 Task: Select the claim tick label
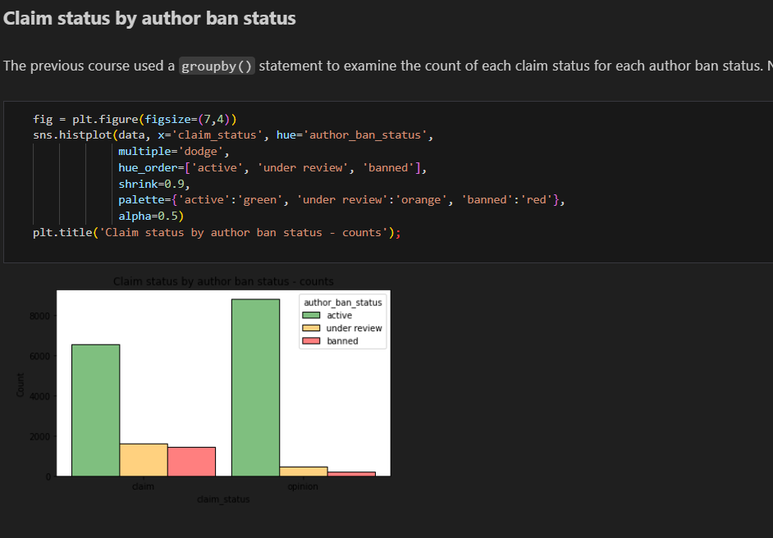click(144, 486)
